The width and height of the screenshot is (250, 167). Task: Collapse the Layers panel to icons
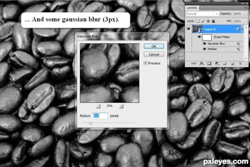point(242,3)
